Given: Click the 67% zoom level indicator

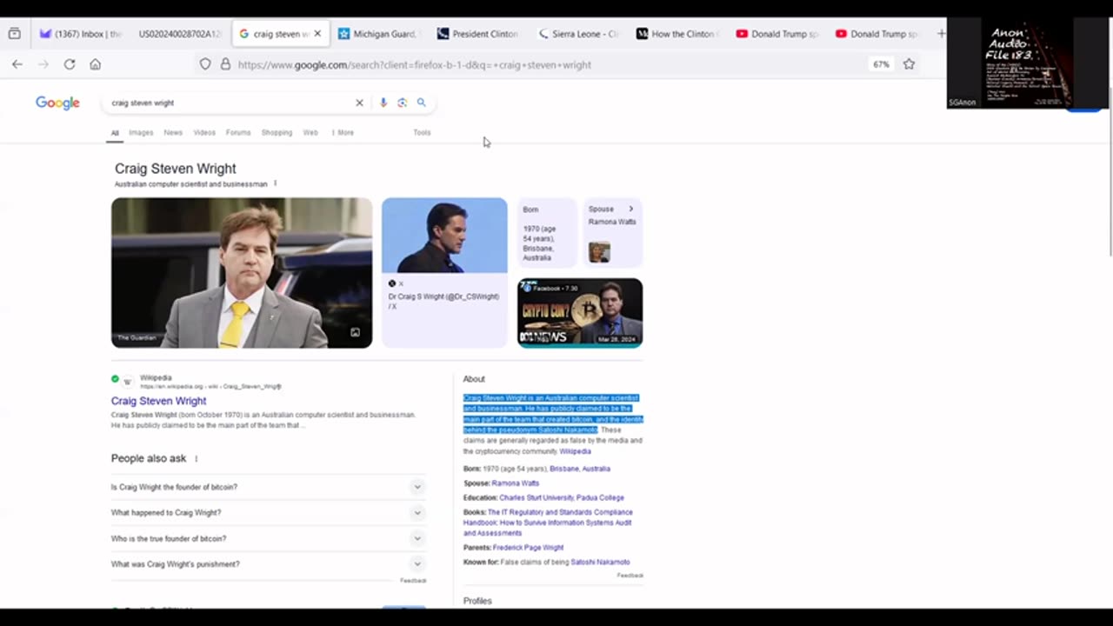Looking at the screenshot, I should [881, 64].
